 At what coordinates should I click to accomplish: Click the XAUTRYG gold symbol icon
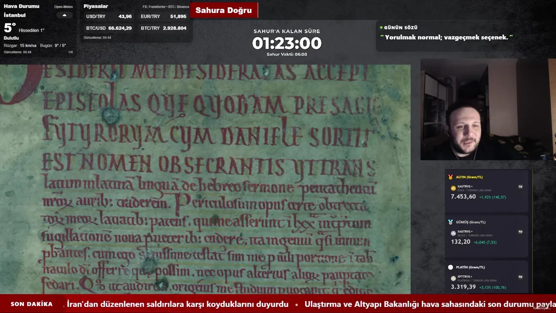(x=453, y=188)
